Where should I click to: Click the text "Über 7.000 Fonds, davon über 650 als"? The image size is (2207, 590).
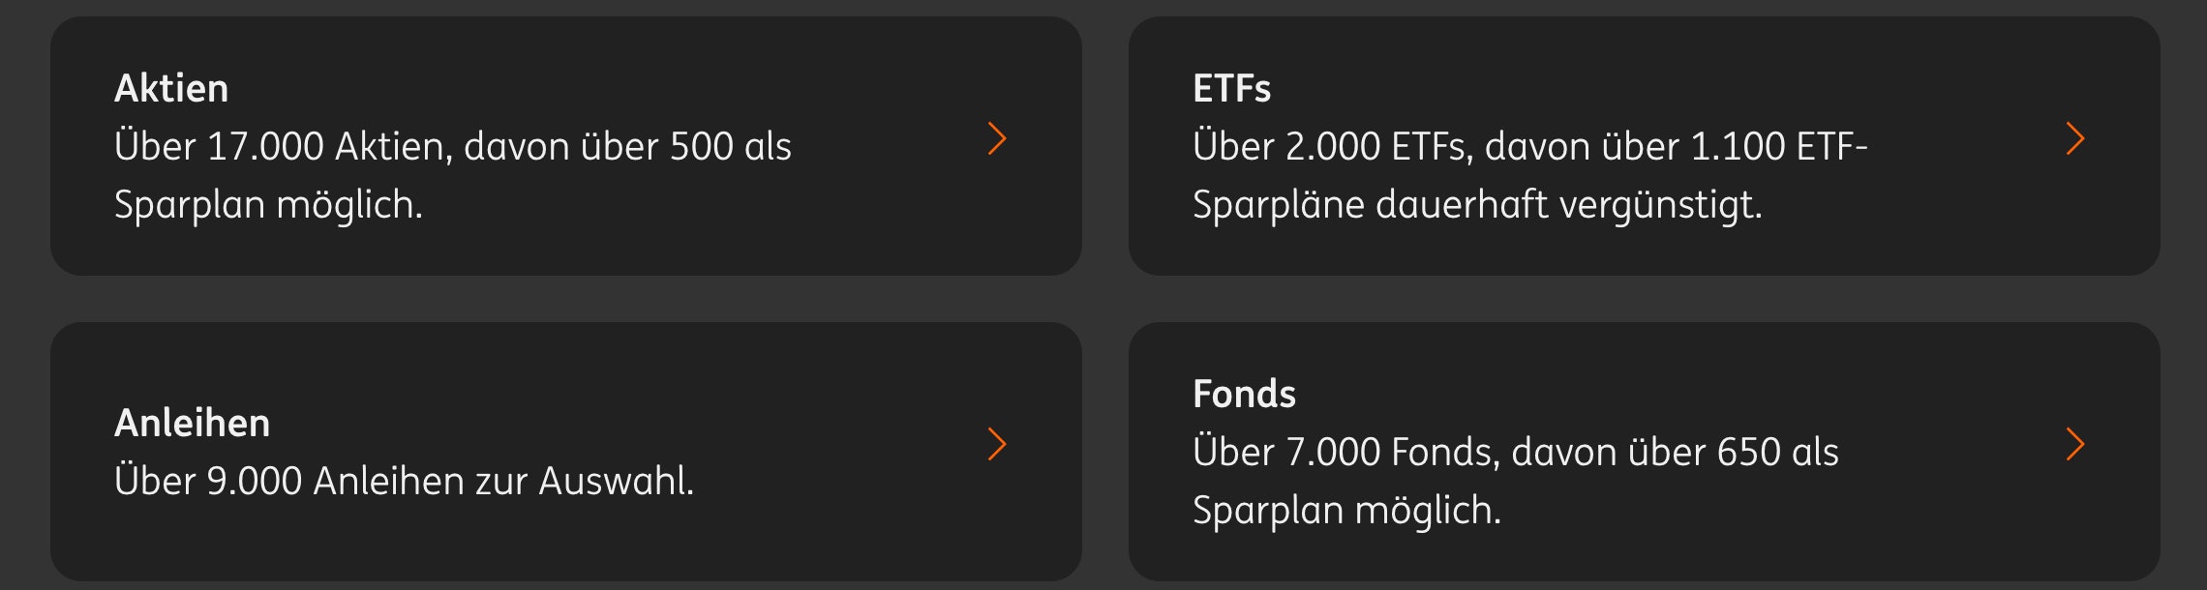(1515, 453)
